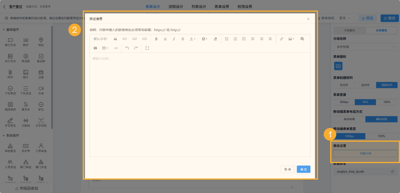Save the form with 保存
This screenshot has height=193, width=400.
[x=389, y=18]
